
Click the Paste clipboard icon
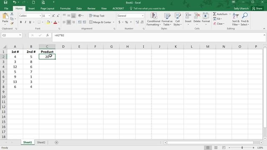coord(5,16)
